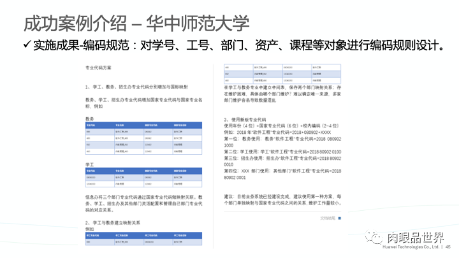Click heading 2、学工与教务建立映射关系
The width and height of the screenshot is (459, 258).
pos(113,222)
